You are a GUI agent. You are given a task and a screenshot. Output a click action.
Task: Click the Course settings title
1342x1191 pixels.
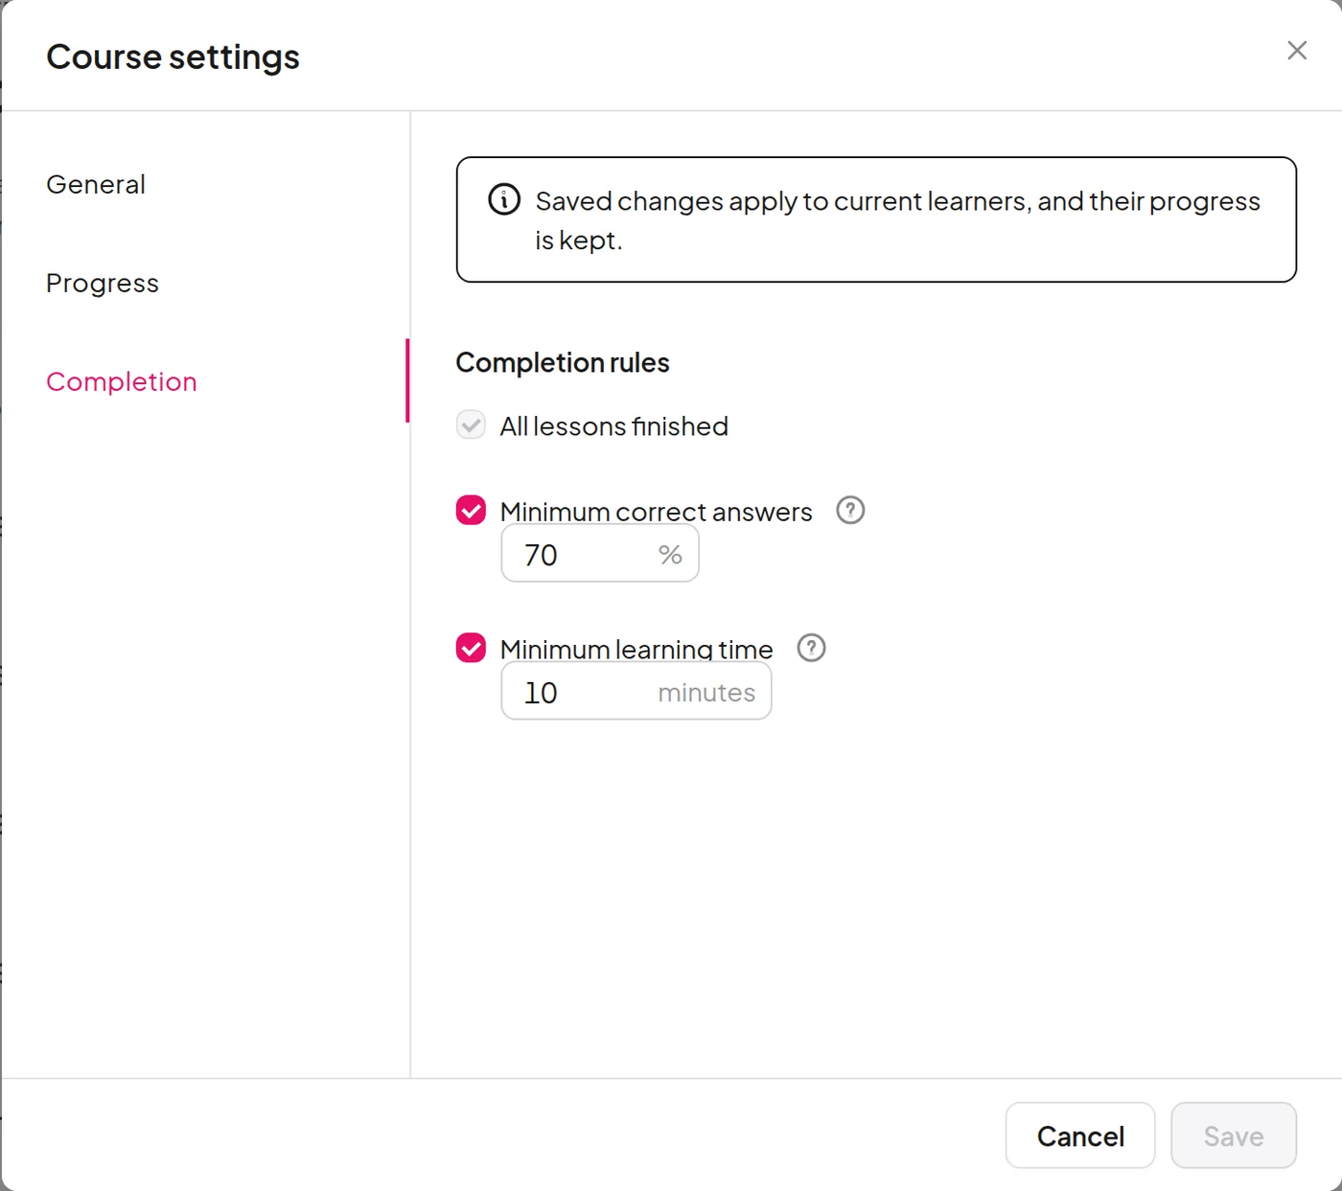[173, 57]
